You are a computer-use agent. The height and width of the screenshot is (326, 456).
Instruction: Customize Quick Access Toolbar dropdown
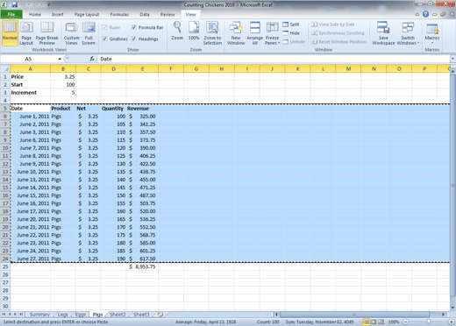pyautogui.click(x=48, y=4)
